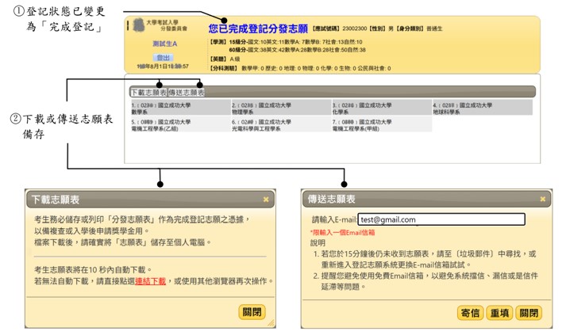The height and width of the screenshot is (335, 570).
Task: Click 關閉 in the 傳送志願表 dialog
Action: [x=529, y=313]
